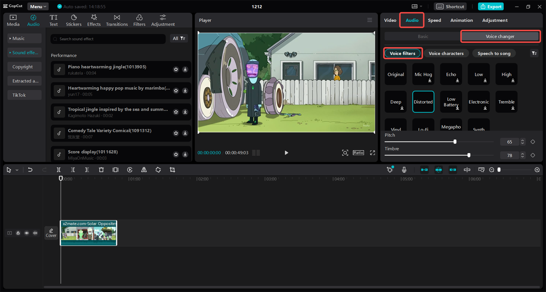Click the Mirror flip icon in timeline toolbar
Image resolution: width=546 pixels, height=292 pixels.
[144, 170]
